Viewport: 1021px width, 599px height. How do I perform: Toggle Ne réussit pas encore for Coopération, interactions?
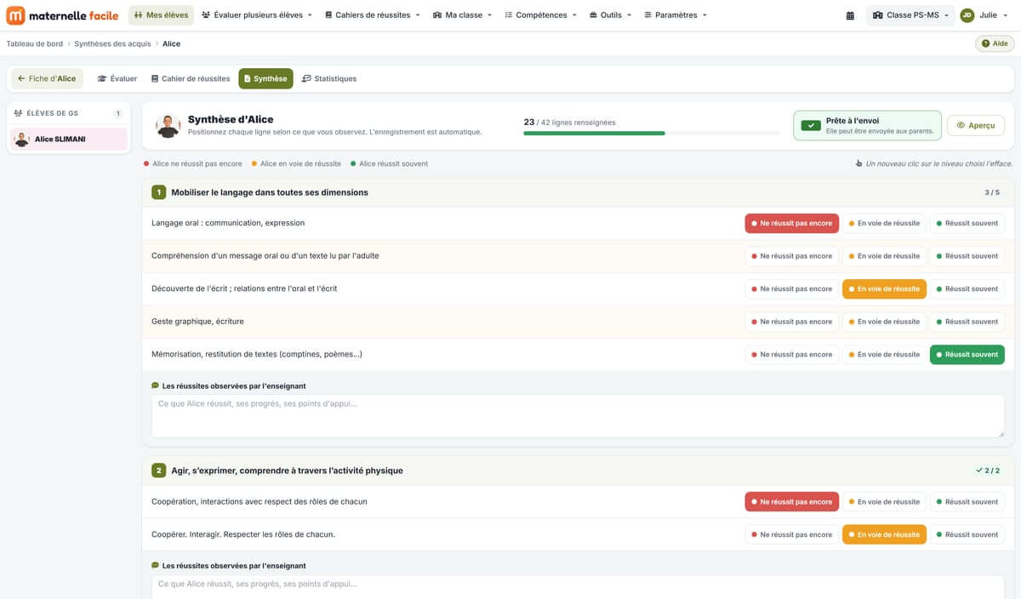point(791,502)
